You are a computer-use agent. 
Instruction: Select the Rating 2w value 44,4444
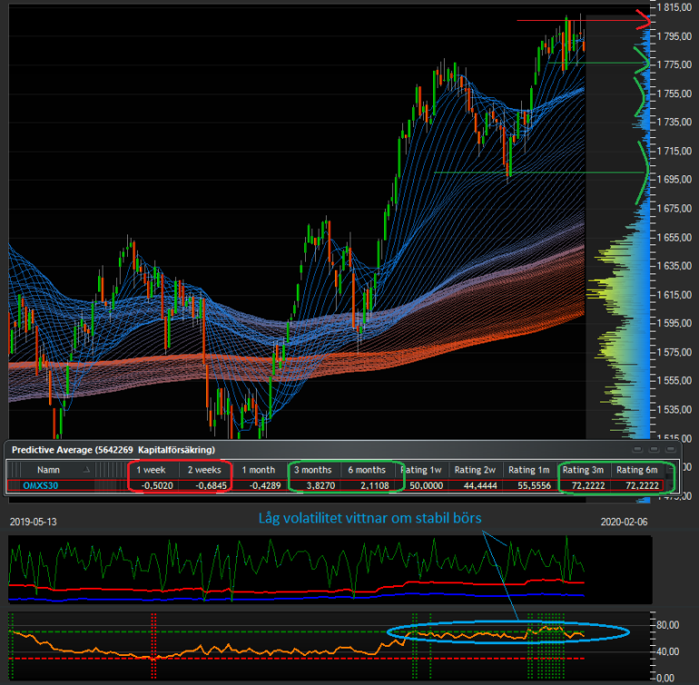[480, 485]
